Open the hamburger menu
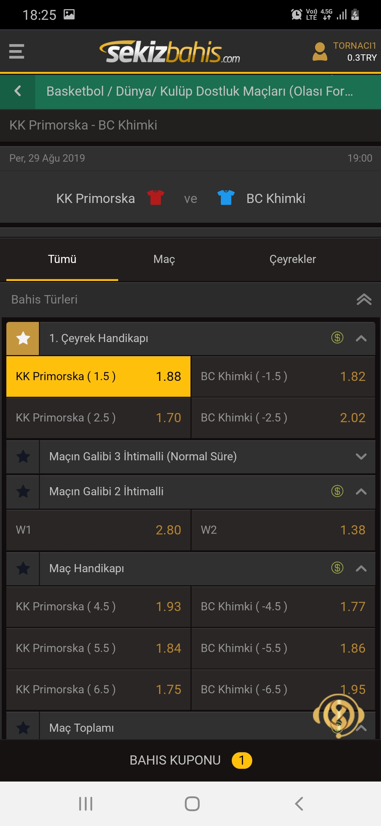 pos(17,52)
